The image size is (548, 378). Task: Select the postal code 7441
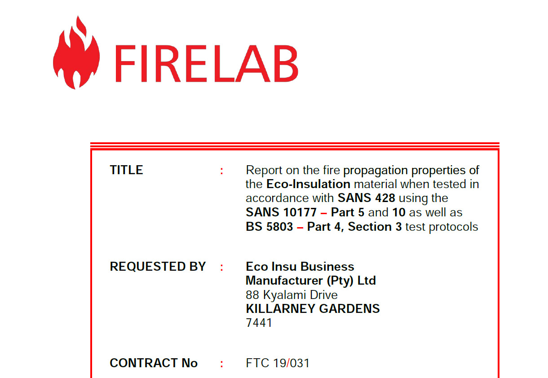point(259,323)
